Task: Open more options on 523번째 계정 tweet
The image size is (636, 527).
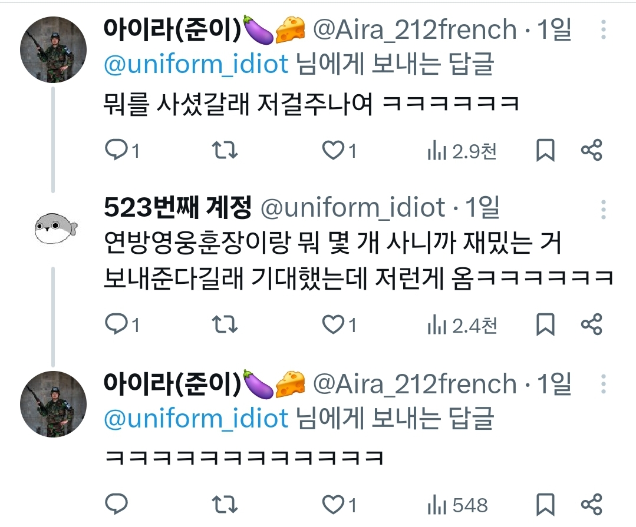Action: (x=604, y=210)
